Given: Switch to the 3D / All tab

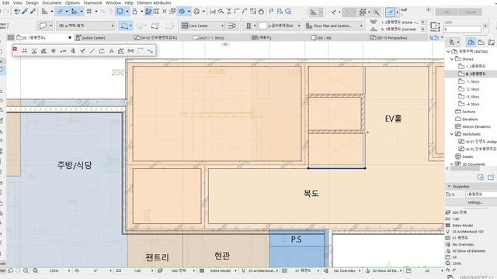Looking at the screenshot, I should point(321,38).
